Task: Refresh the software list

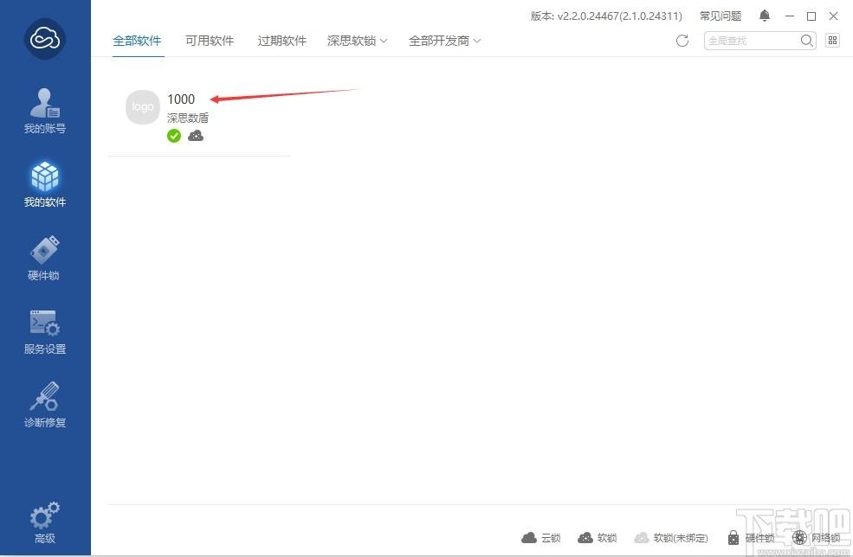Action: pos(682,41)
